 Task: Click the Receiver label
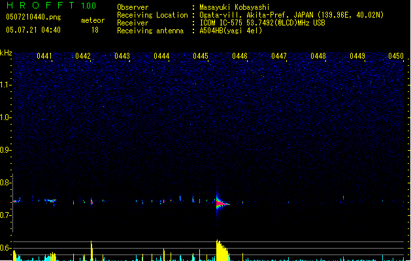pos(133,23)
